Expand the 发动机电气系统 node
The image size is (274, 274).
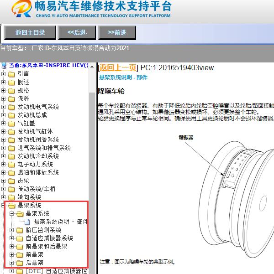click(x=3, y=107)
